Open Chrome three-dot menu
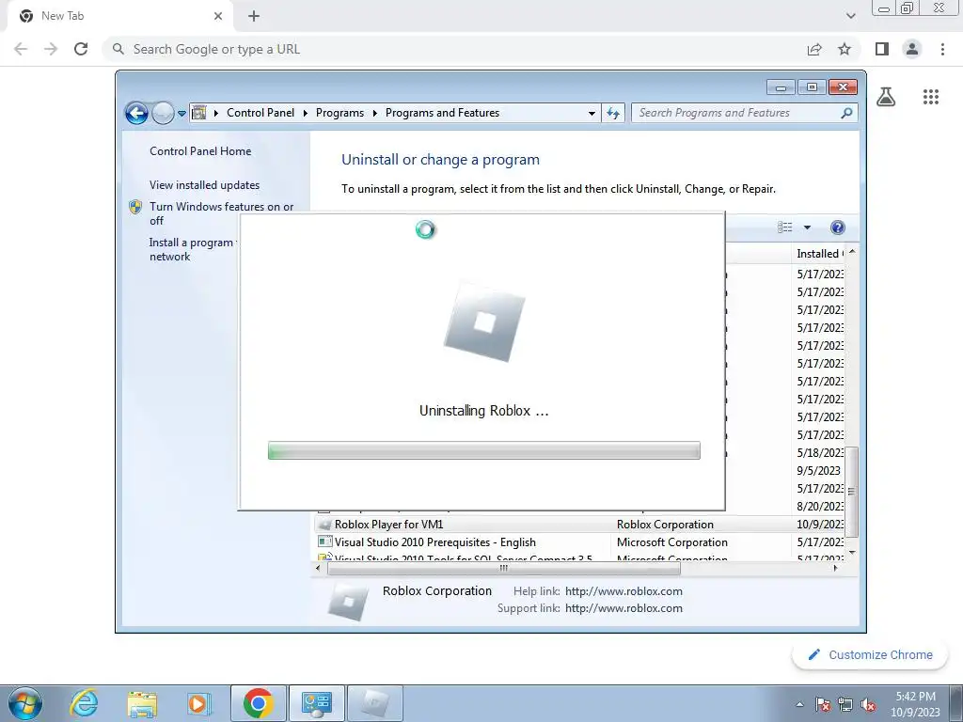Viewport: 963px width, 722px height. (942, 49)
